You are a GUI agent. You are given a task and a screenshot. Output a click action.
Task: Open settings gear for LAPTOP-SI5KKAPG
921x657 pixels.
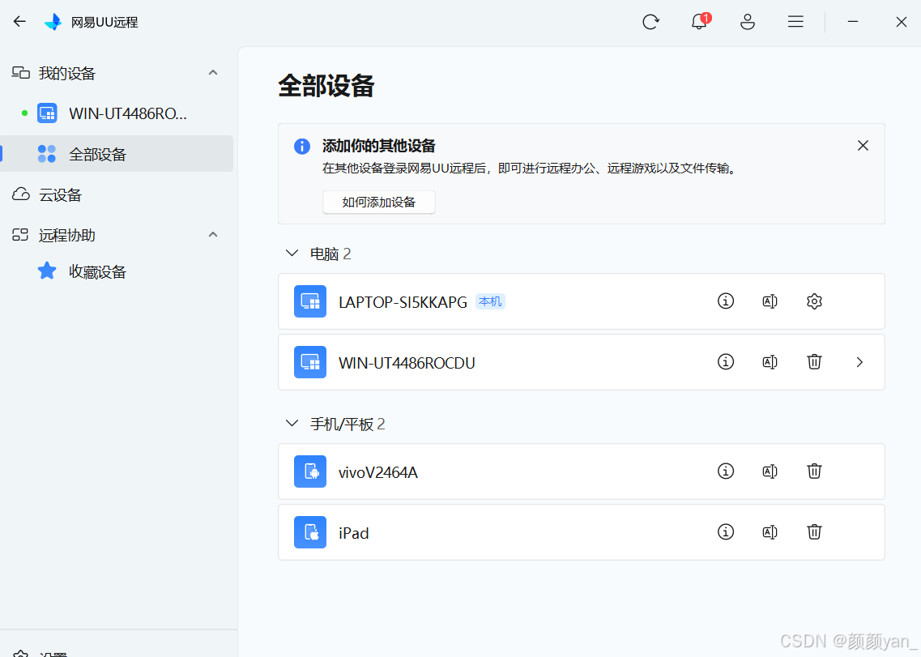814,301
